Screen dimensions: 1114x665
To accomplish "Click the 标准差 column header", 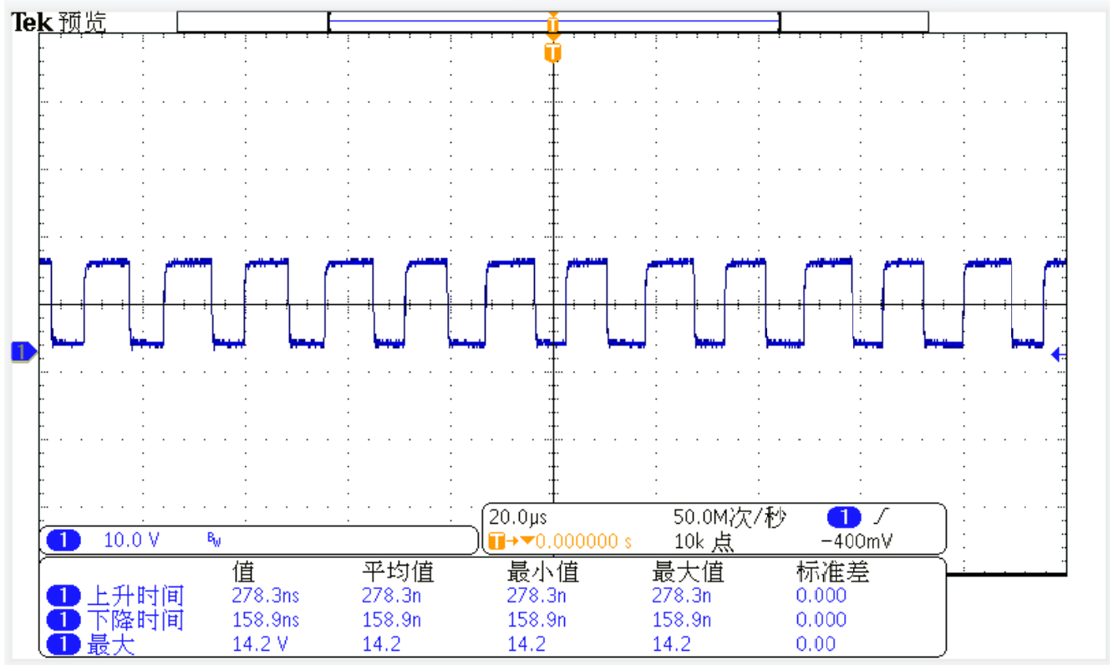I will pos(832,572).
